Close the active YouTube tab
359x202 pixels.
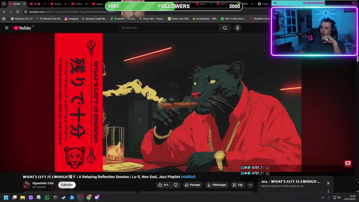pyautogui.click(x=24, y=4)
